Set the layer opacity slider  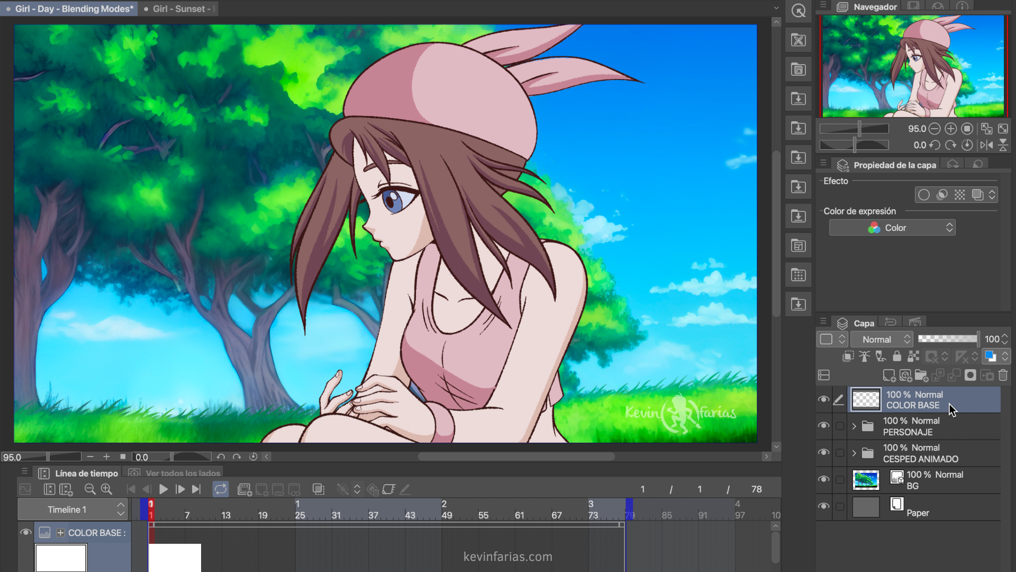tap(948, 339)
